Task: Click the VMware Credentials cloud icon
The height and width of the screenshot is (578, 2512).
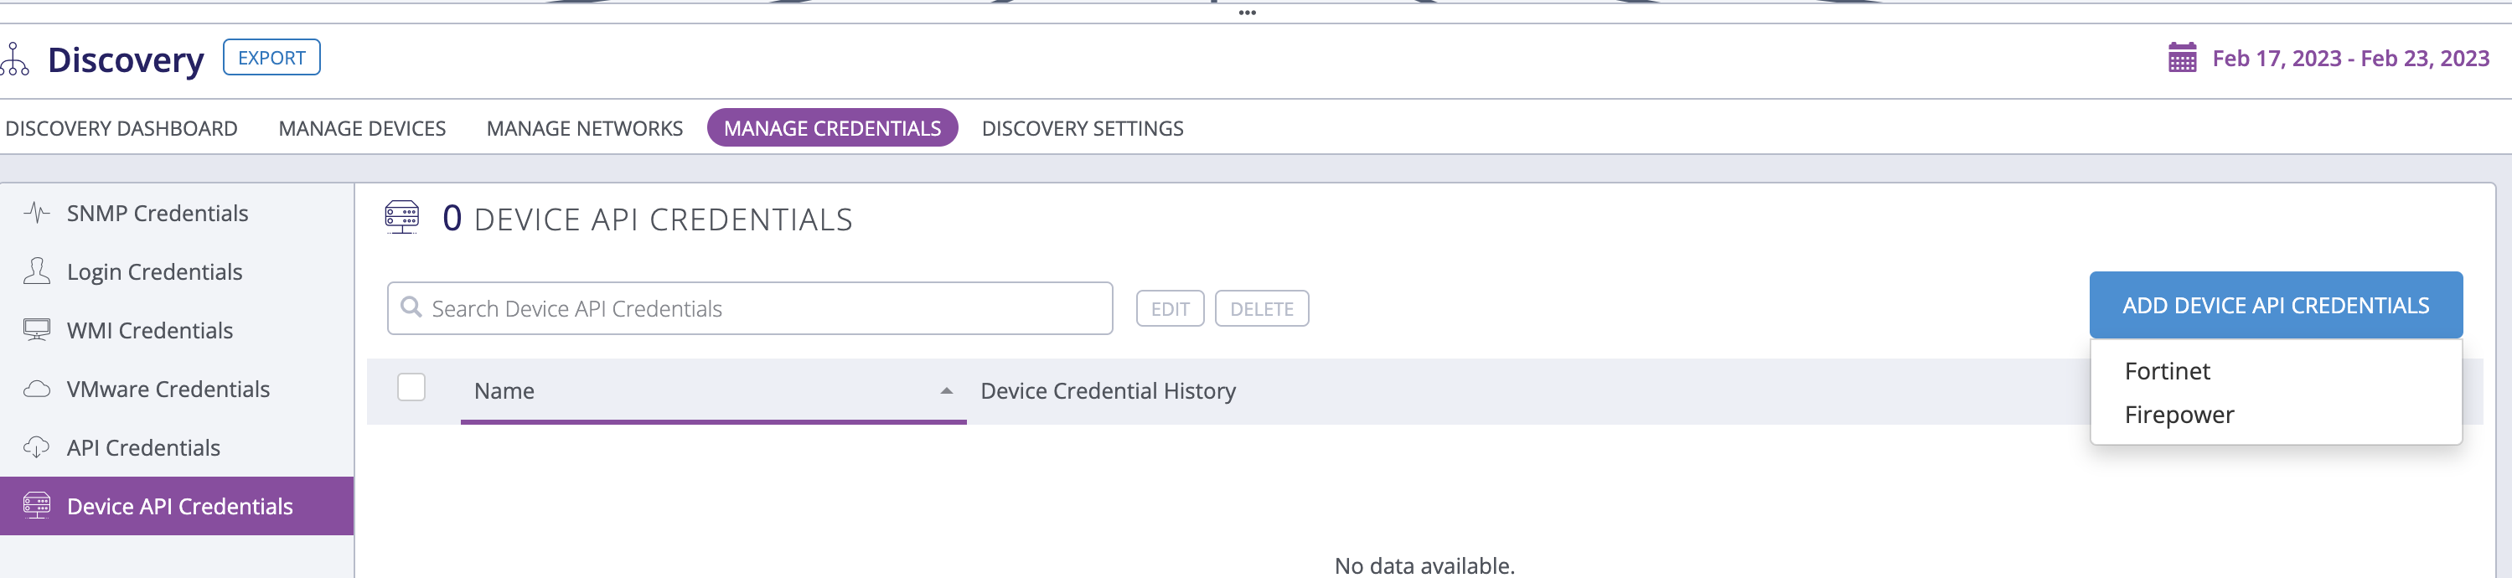Action: point(37,388)
